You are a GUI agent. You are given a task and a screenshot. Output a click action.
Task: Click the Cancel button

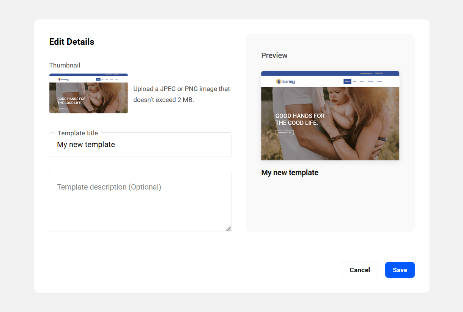[x=360, y=270]
